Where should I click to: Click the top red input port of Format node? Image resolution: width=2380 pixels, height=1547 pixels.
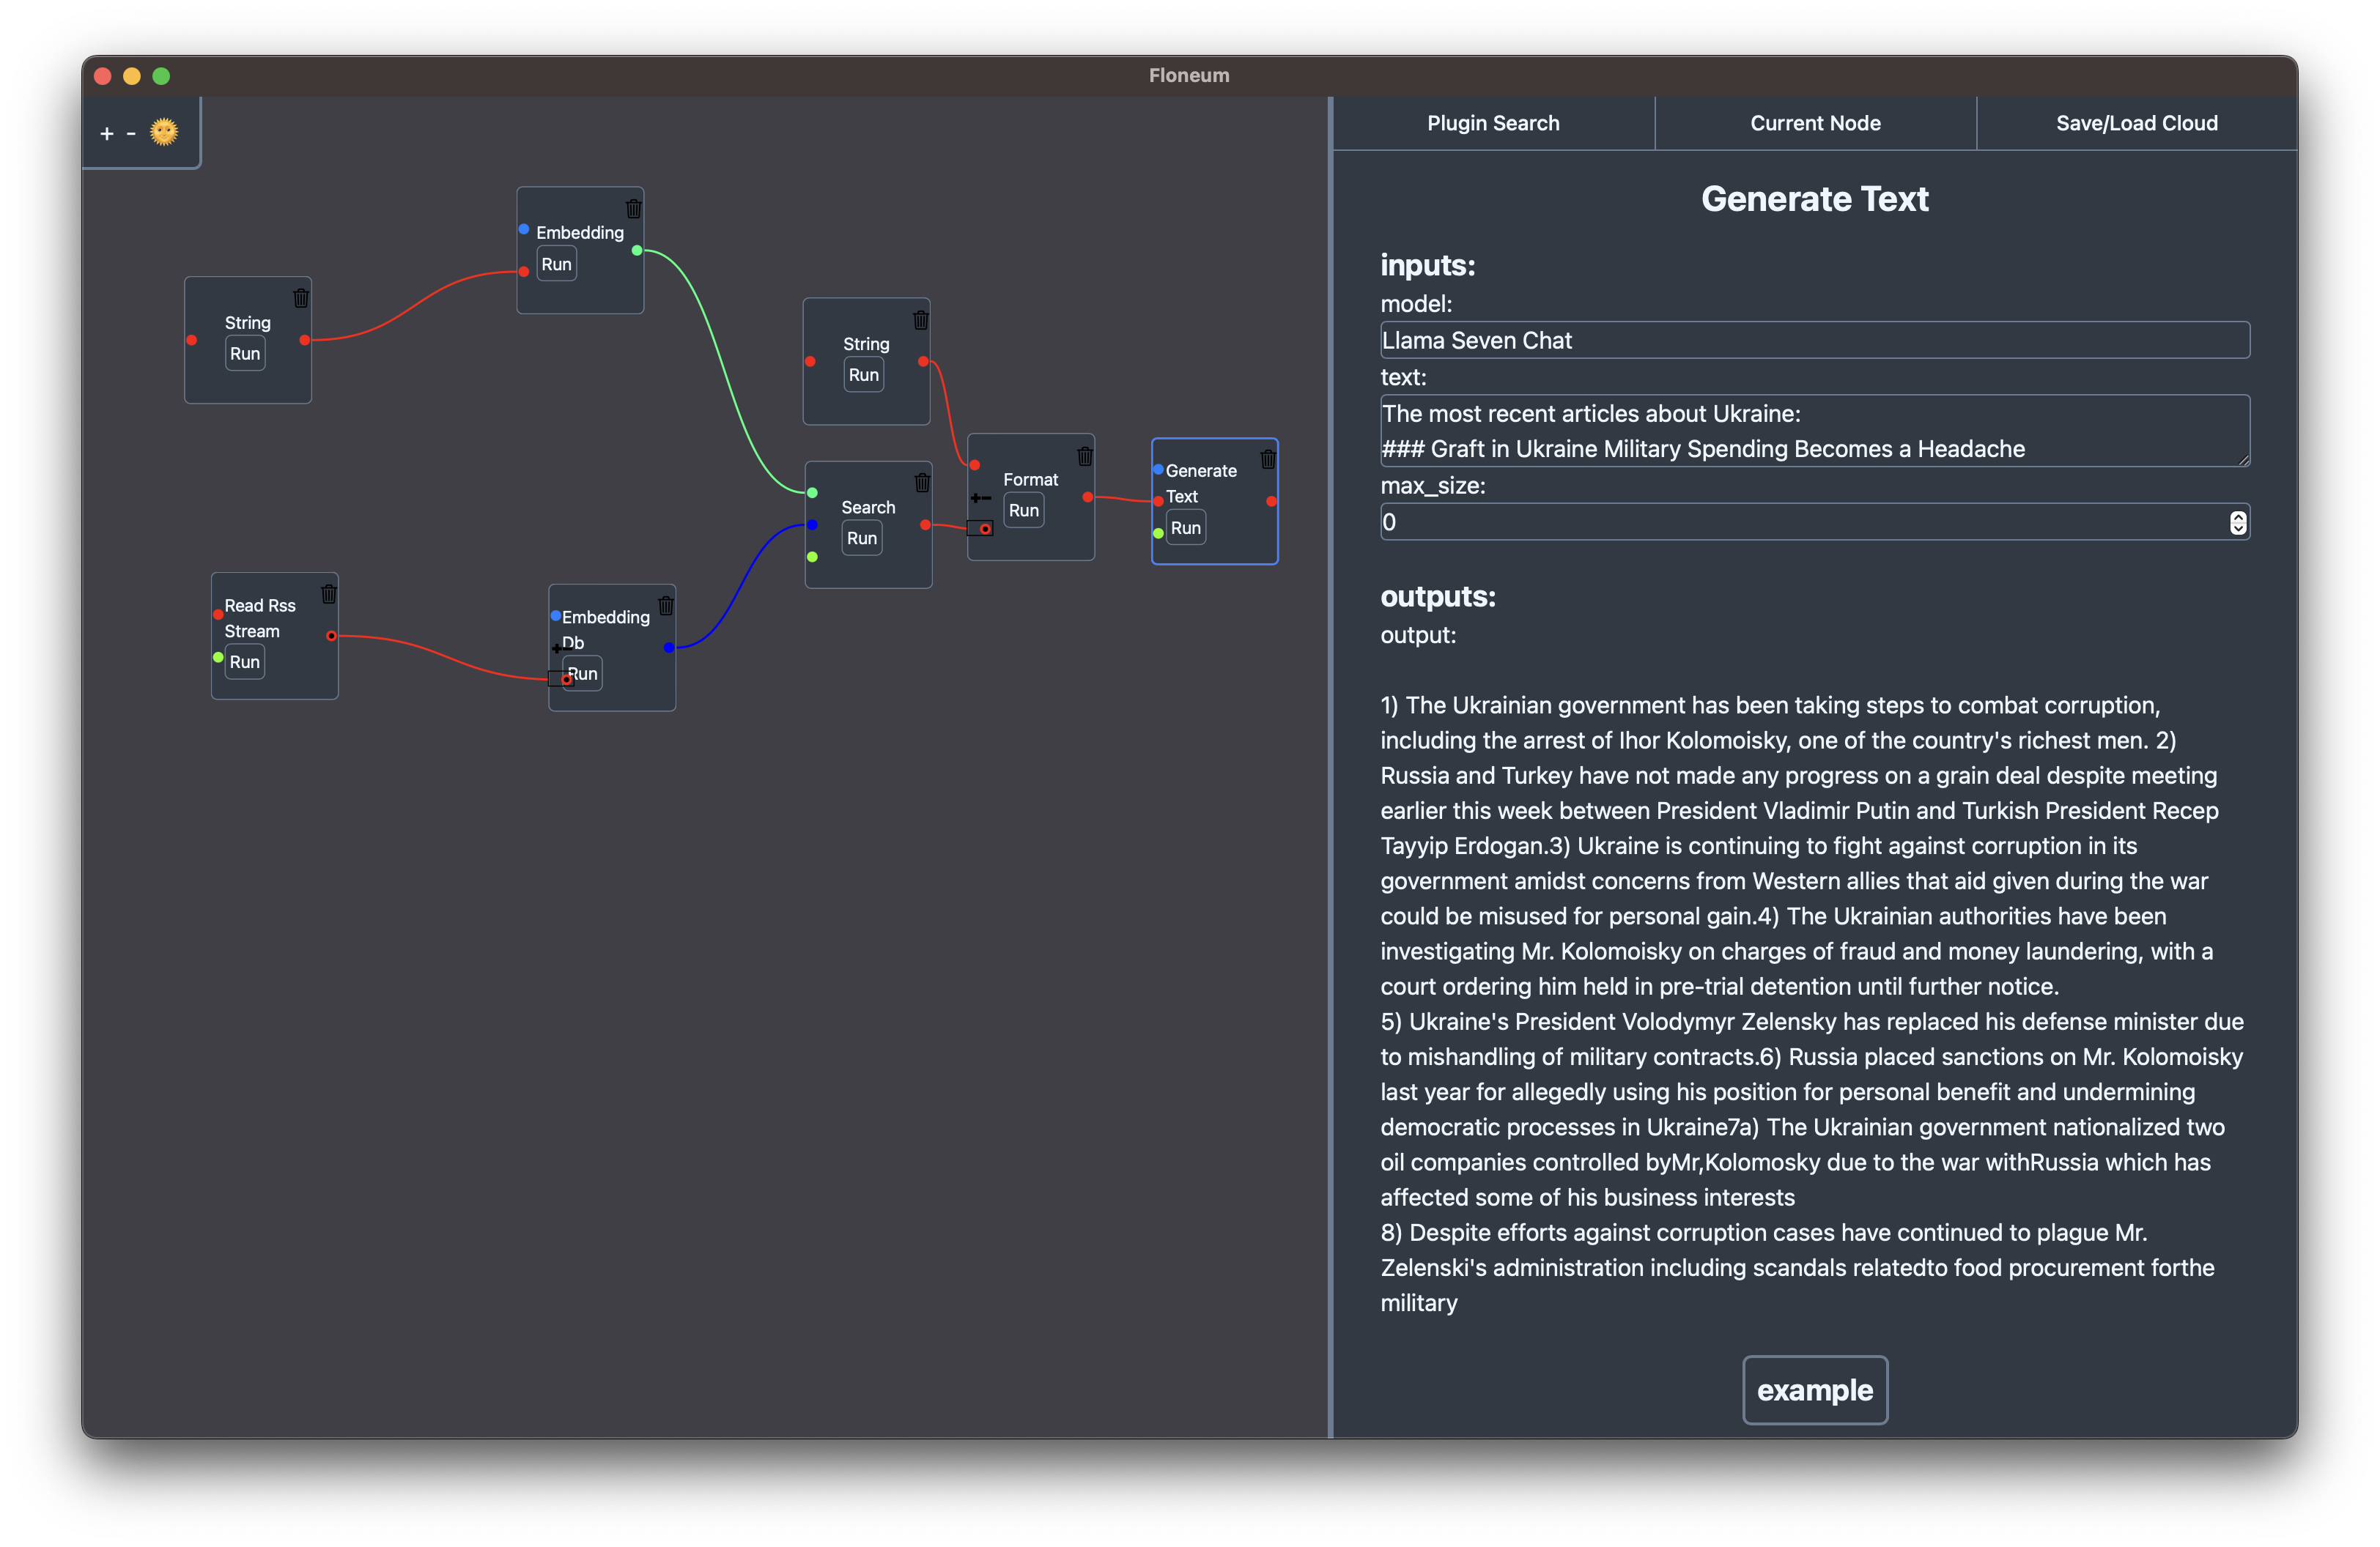click(x=975, y=464)
